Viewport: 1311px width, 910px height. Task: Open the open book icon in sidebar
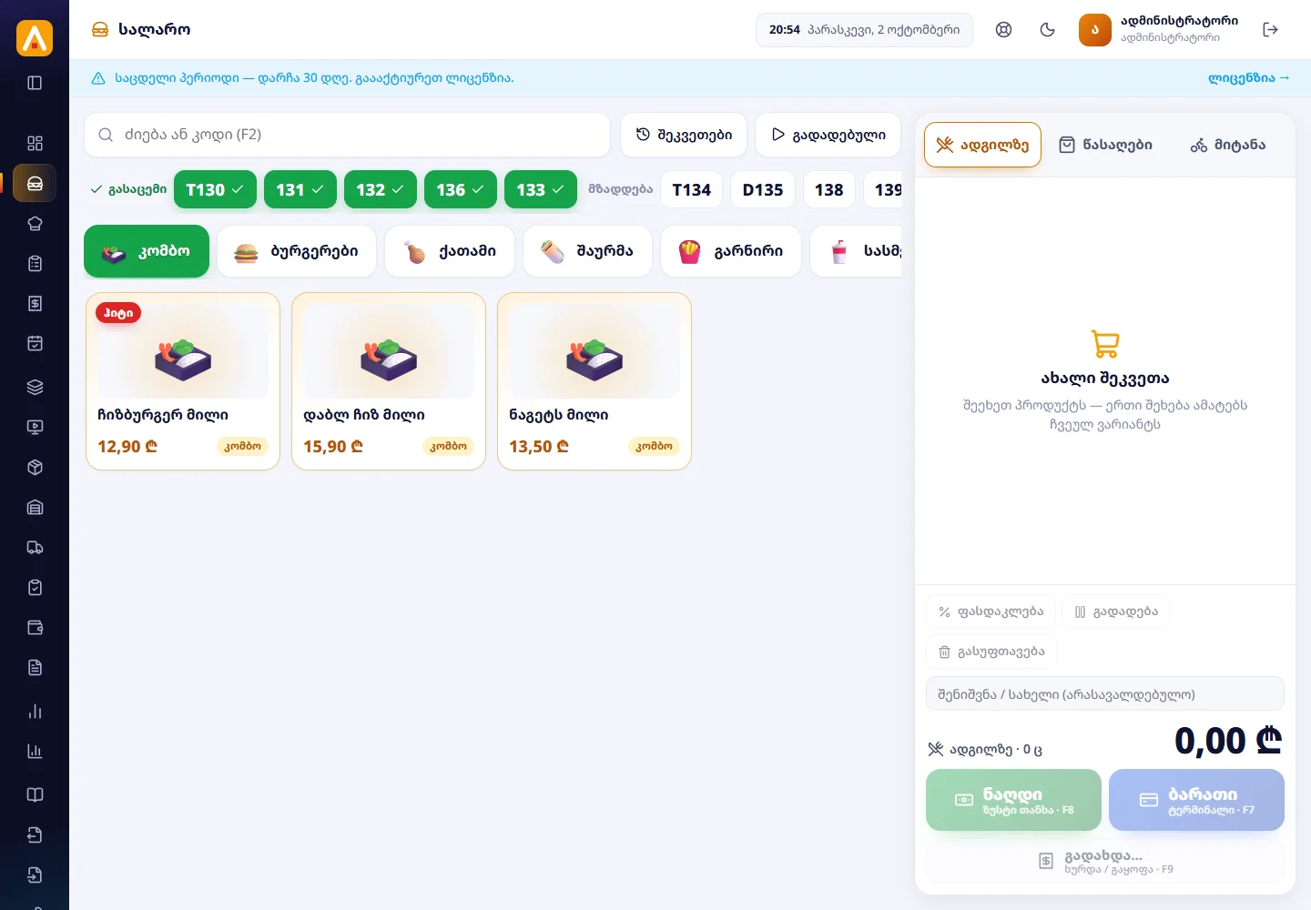[35, 794]
